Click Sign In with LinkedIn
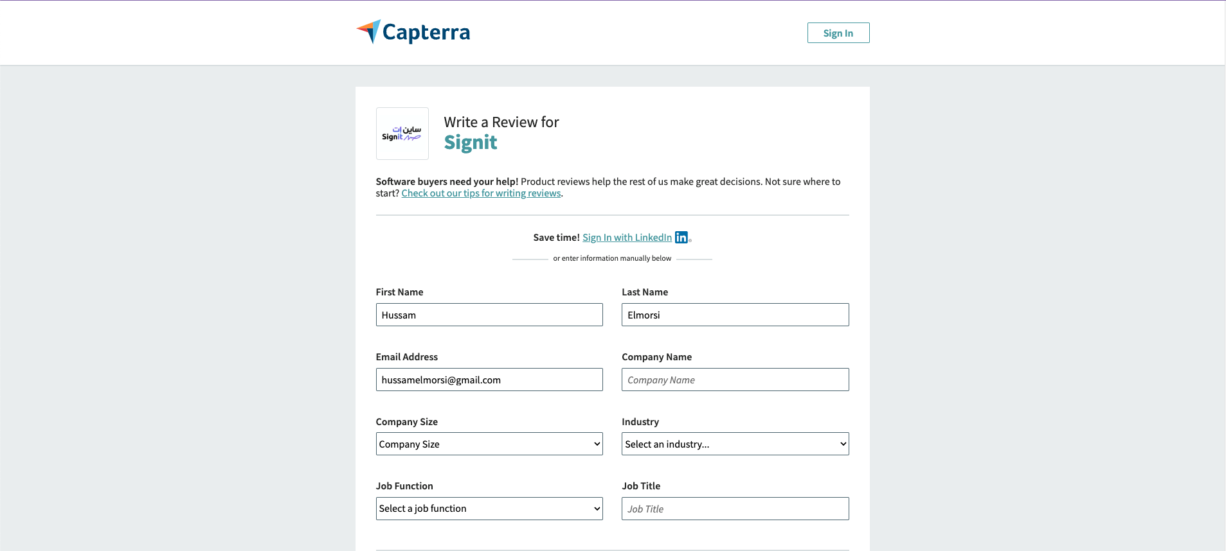 click(x=627, y=237)
